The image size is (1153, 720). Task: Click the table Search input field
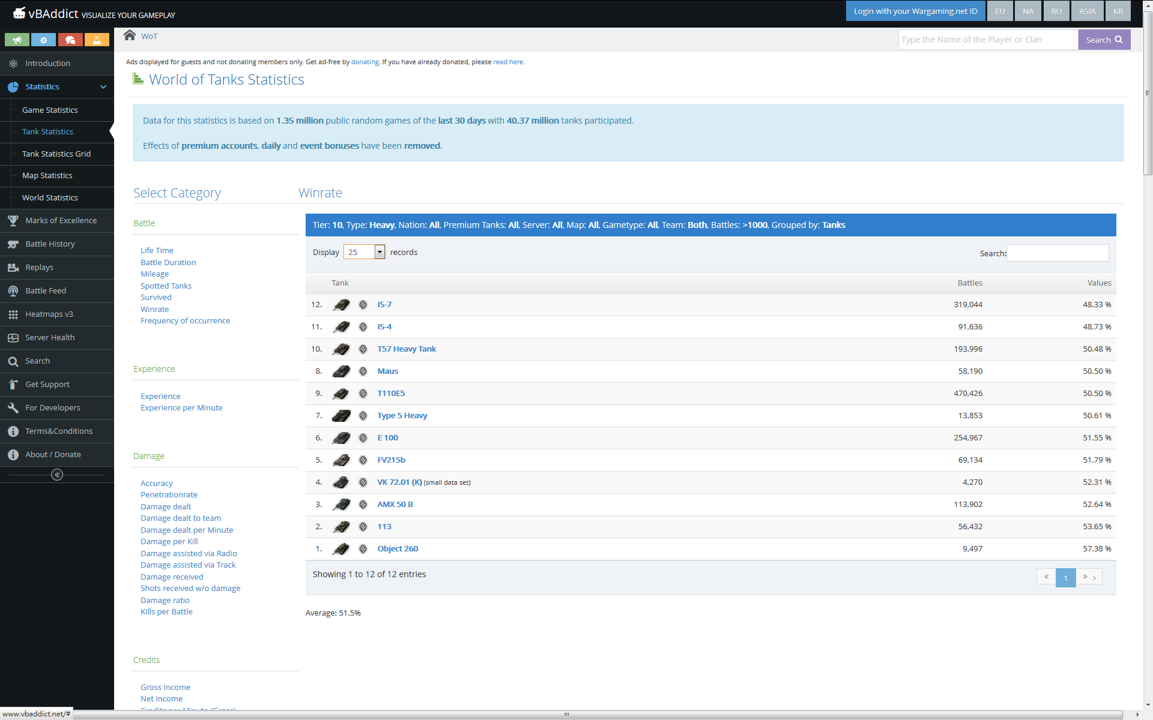(1058, 253)
